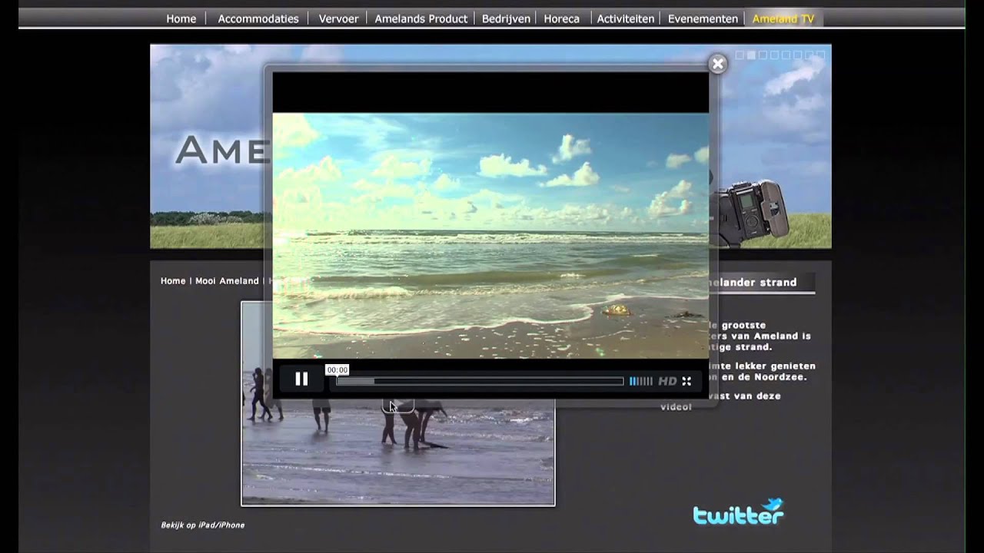Close the video popup overlay
Image resolution: width=984 pixels, height=553 pixels.
click(717, 64)
